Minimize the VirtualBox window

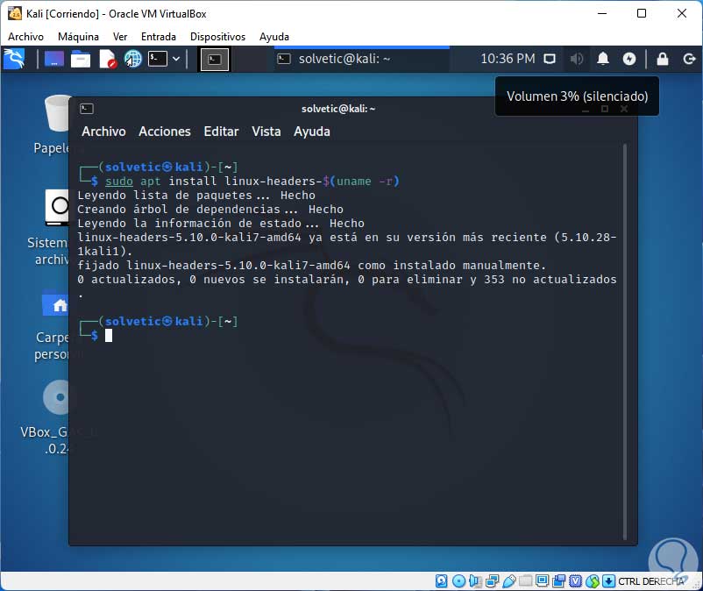point(602,13)
